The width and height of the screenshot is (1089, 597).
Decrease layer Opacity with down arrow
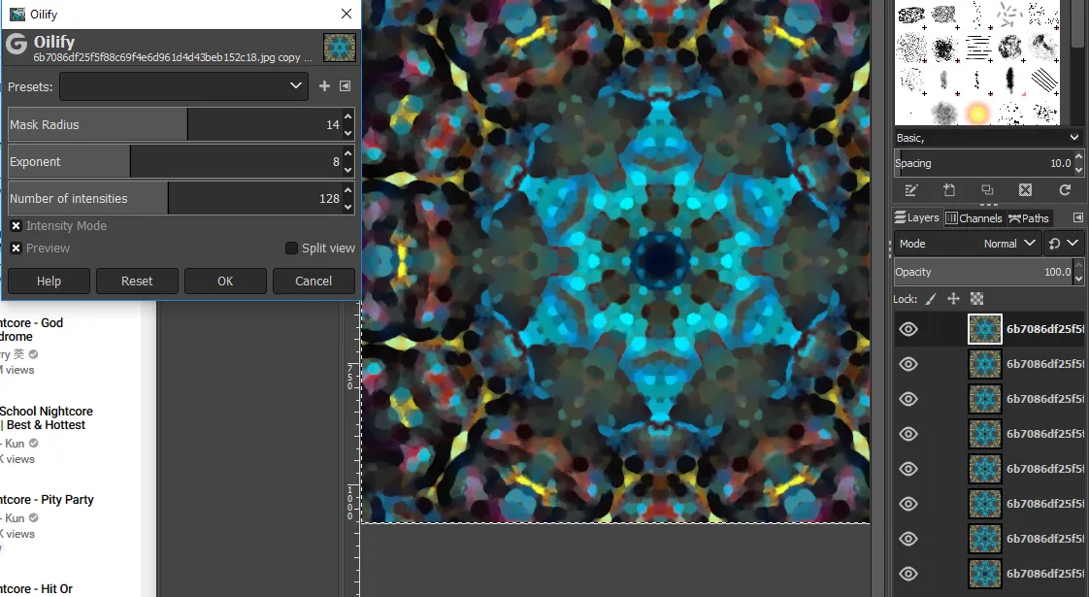click(1078, 278)
